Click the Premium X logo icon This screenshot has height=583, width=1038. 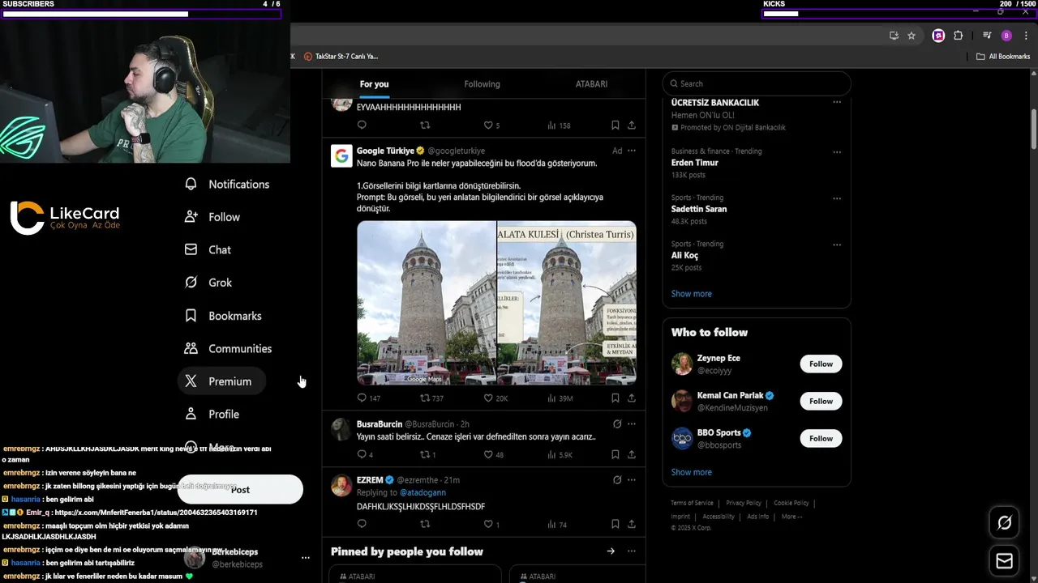click(x=191, y=381)
